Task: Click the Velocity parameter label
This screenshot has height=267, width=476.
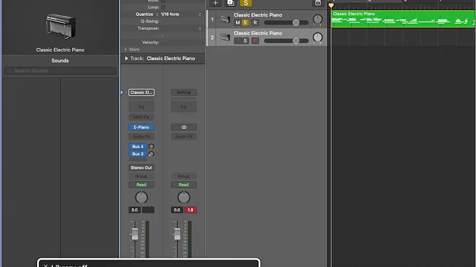Action: click(151, 42)
